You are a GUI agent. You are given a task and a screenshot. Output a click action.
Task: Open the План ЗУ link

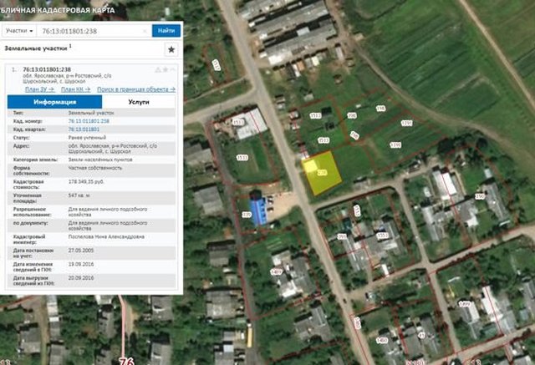(x=39, y=89)
